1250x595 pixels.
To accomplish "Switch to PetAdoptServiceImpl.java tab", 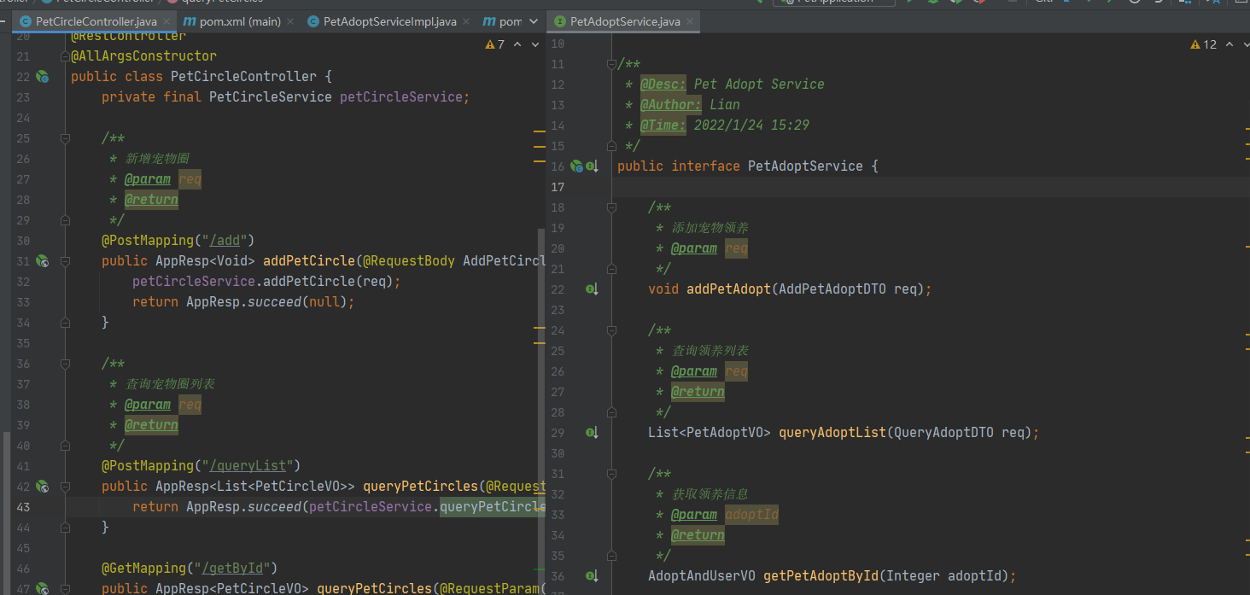I will [x=389, y=21].
